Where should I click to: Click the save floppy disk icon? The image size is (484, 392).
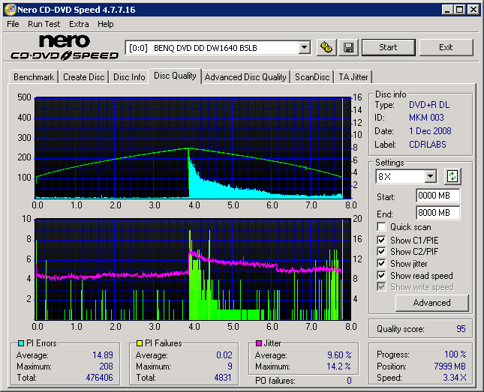(348, 48)
